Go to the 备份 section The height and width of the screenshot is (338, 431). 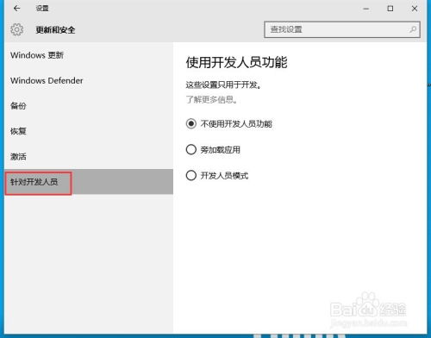pos(89,106)
